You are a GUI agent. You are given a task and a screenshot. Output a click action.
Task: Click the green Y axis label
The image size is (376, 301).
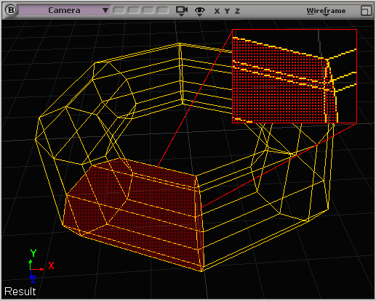(x=33, y=253)
